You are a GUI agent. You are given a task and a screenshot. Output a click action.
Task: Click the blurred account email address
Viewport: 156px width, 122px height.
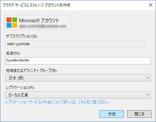pos(43,26)
